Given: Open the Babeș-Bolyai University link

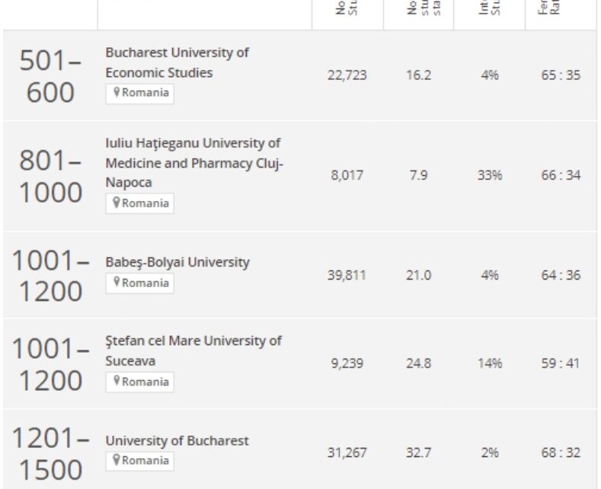Looking at the screenshot, I should 177,262.
